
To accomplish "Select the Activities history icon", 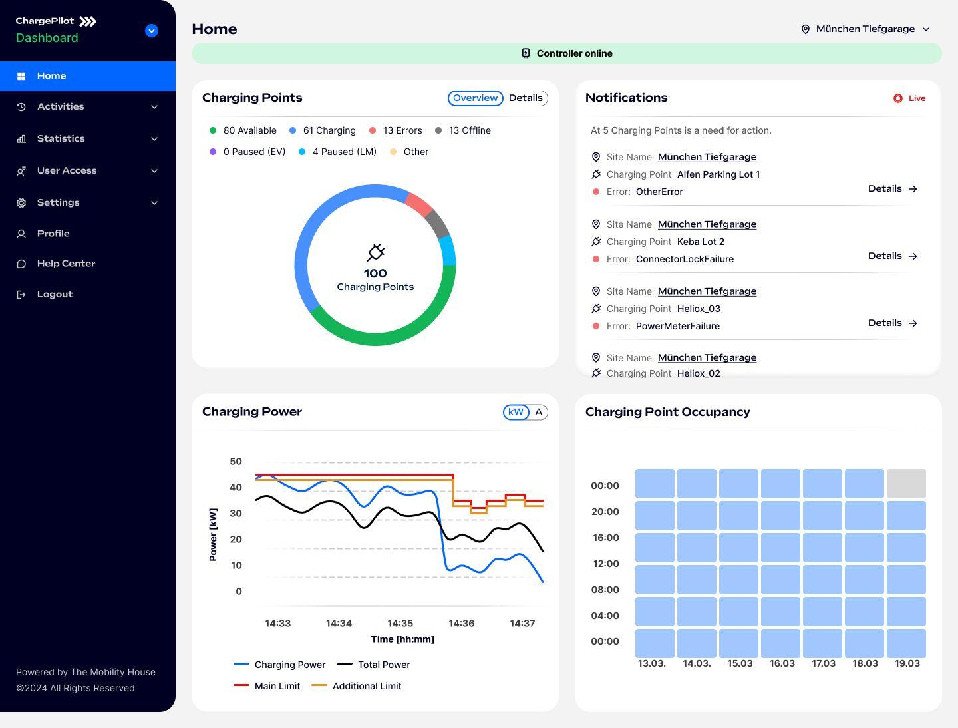I will pos(21,106).
